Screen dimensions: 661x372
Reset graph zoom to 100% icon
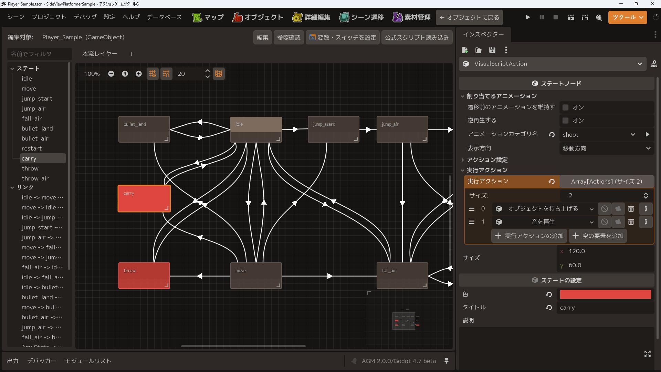tap(125, 74)
